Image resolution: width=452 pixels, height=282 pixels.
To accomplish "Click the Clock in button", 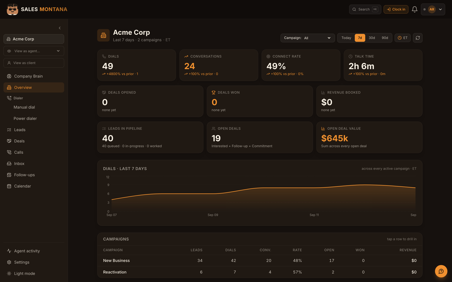I will [396, 9].
